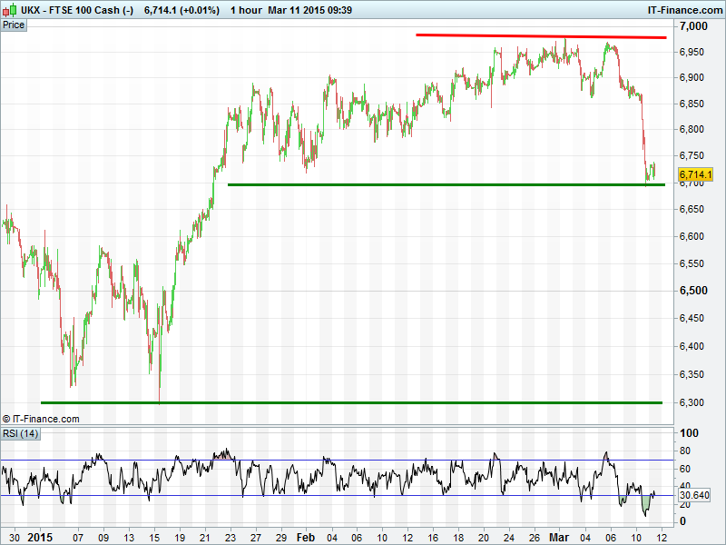Click the IT-Finance.com link in header

[x=685, y=10]
